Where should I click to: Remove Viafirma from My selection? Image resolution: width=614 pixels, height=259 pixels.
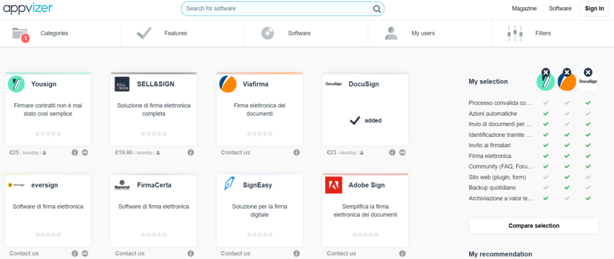pos(567,72)
